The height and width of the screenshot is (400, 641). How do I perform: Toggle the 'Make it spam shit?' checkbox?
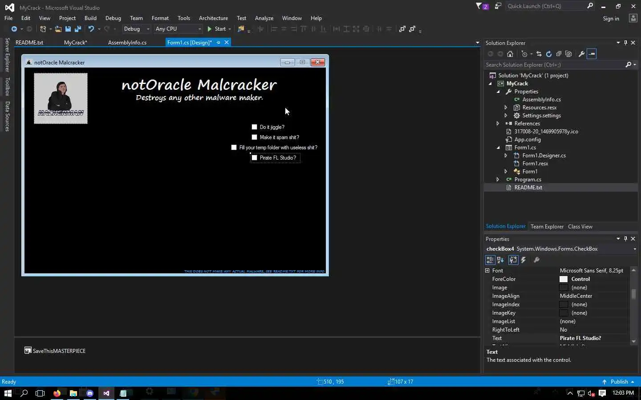point(255,137)
